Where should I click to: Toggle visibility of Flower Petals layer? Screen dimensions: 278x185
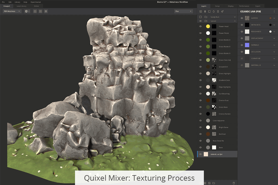point(200,33)
